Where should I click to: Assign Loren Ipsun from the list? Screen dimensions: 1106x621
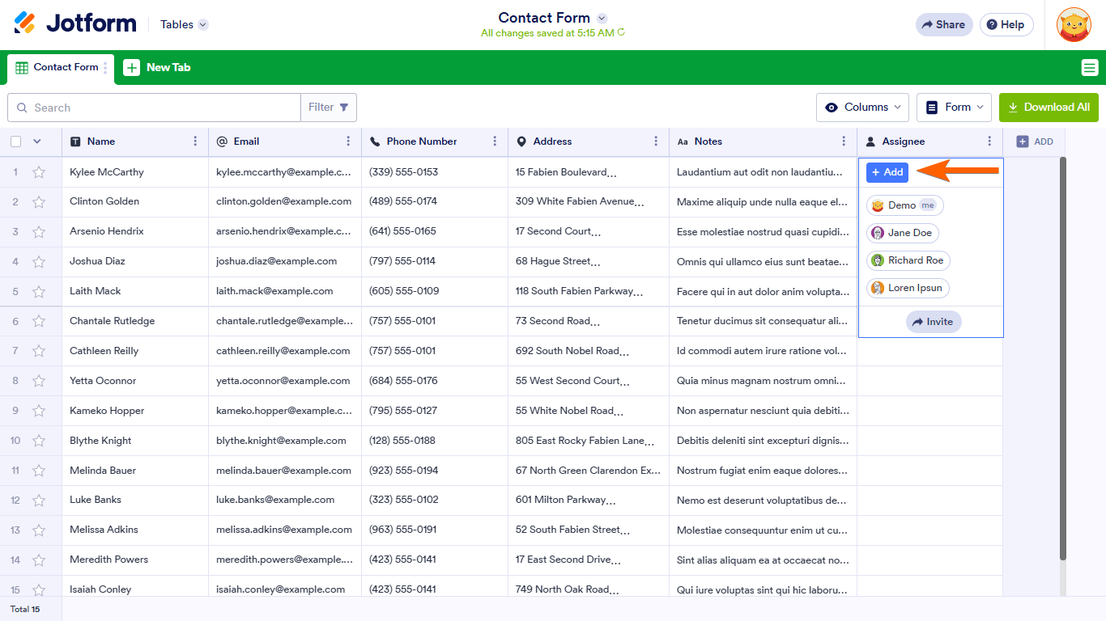coord(908,288)
